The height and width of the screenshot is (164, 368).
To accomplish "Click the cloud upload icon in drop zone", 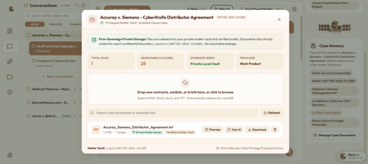I will click(x=185, y=83).
